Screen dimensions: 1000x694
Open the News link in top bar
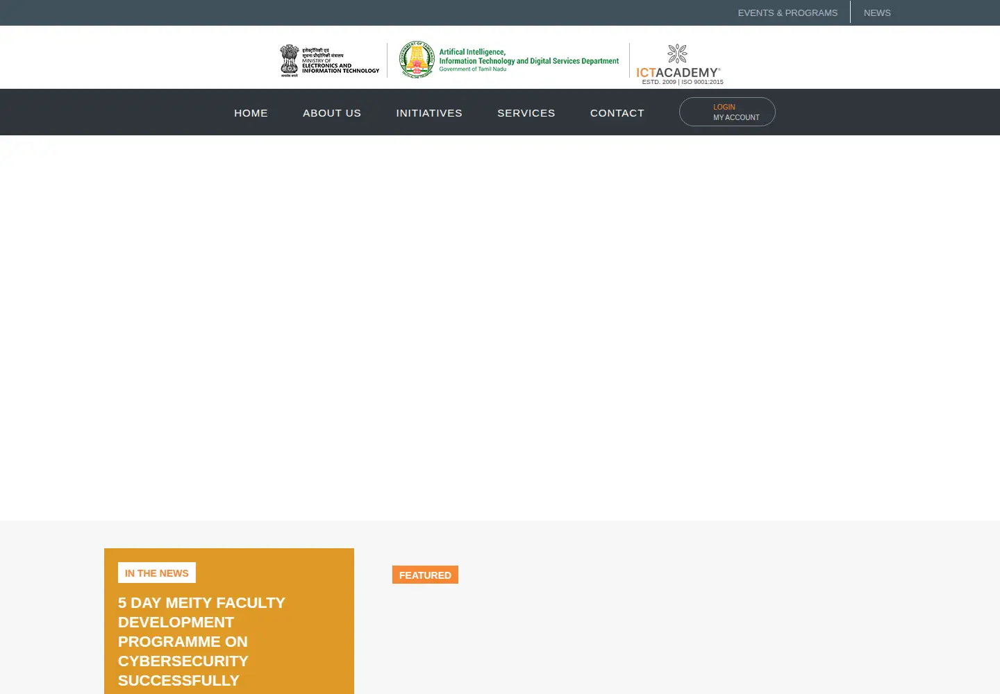877,12
